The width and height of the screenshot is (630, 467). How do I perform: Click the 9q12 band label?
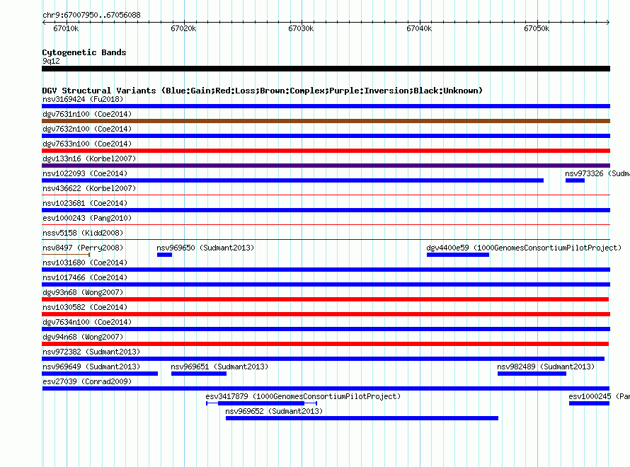click(51, 61)
